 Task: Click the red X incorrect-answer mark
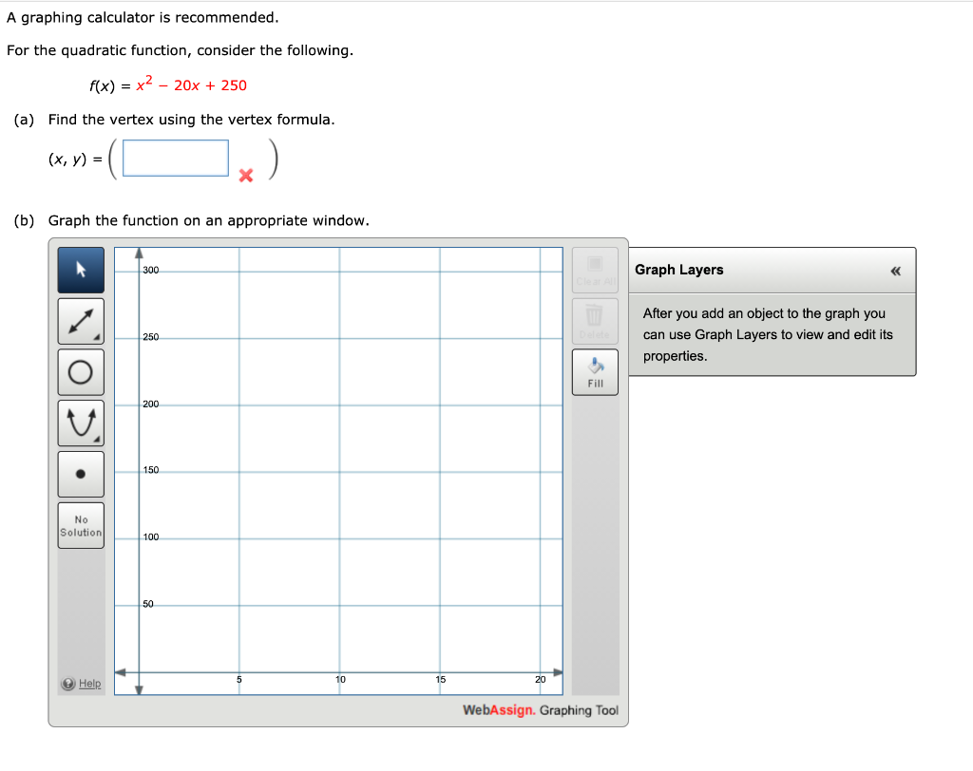245,175
